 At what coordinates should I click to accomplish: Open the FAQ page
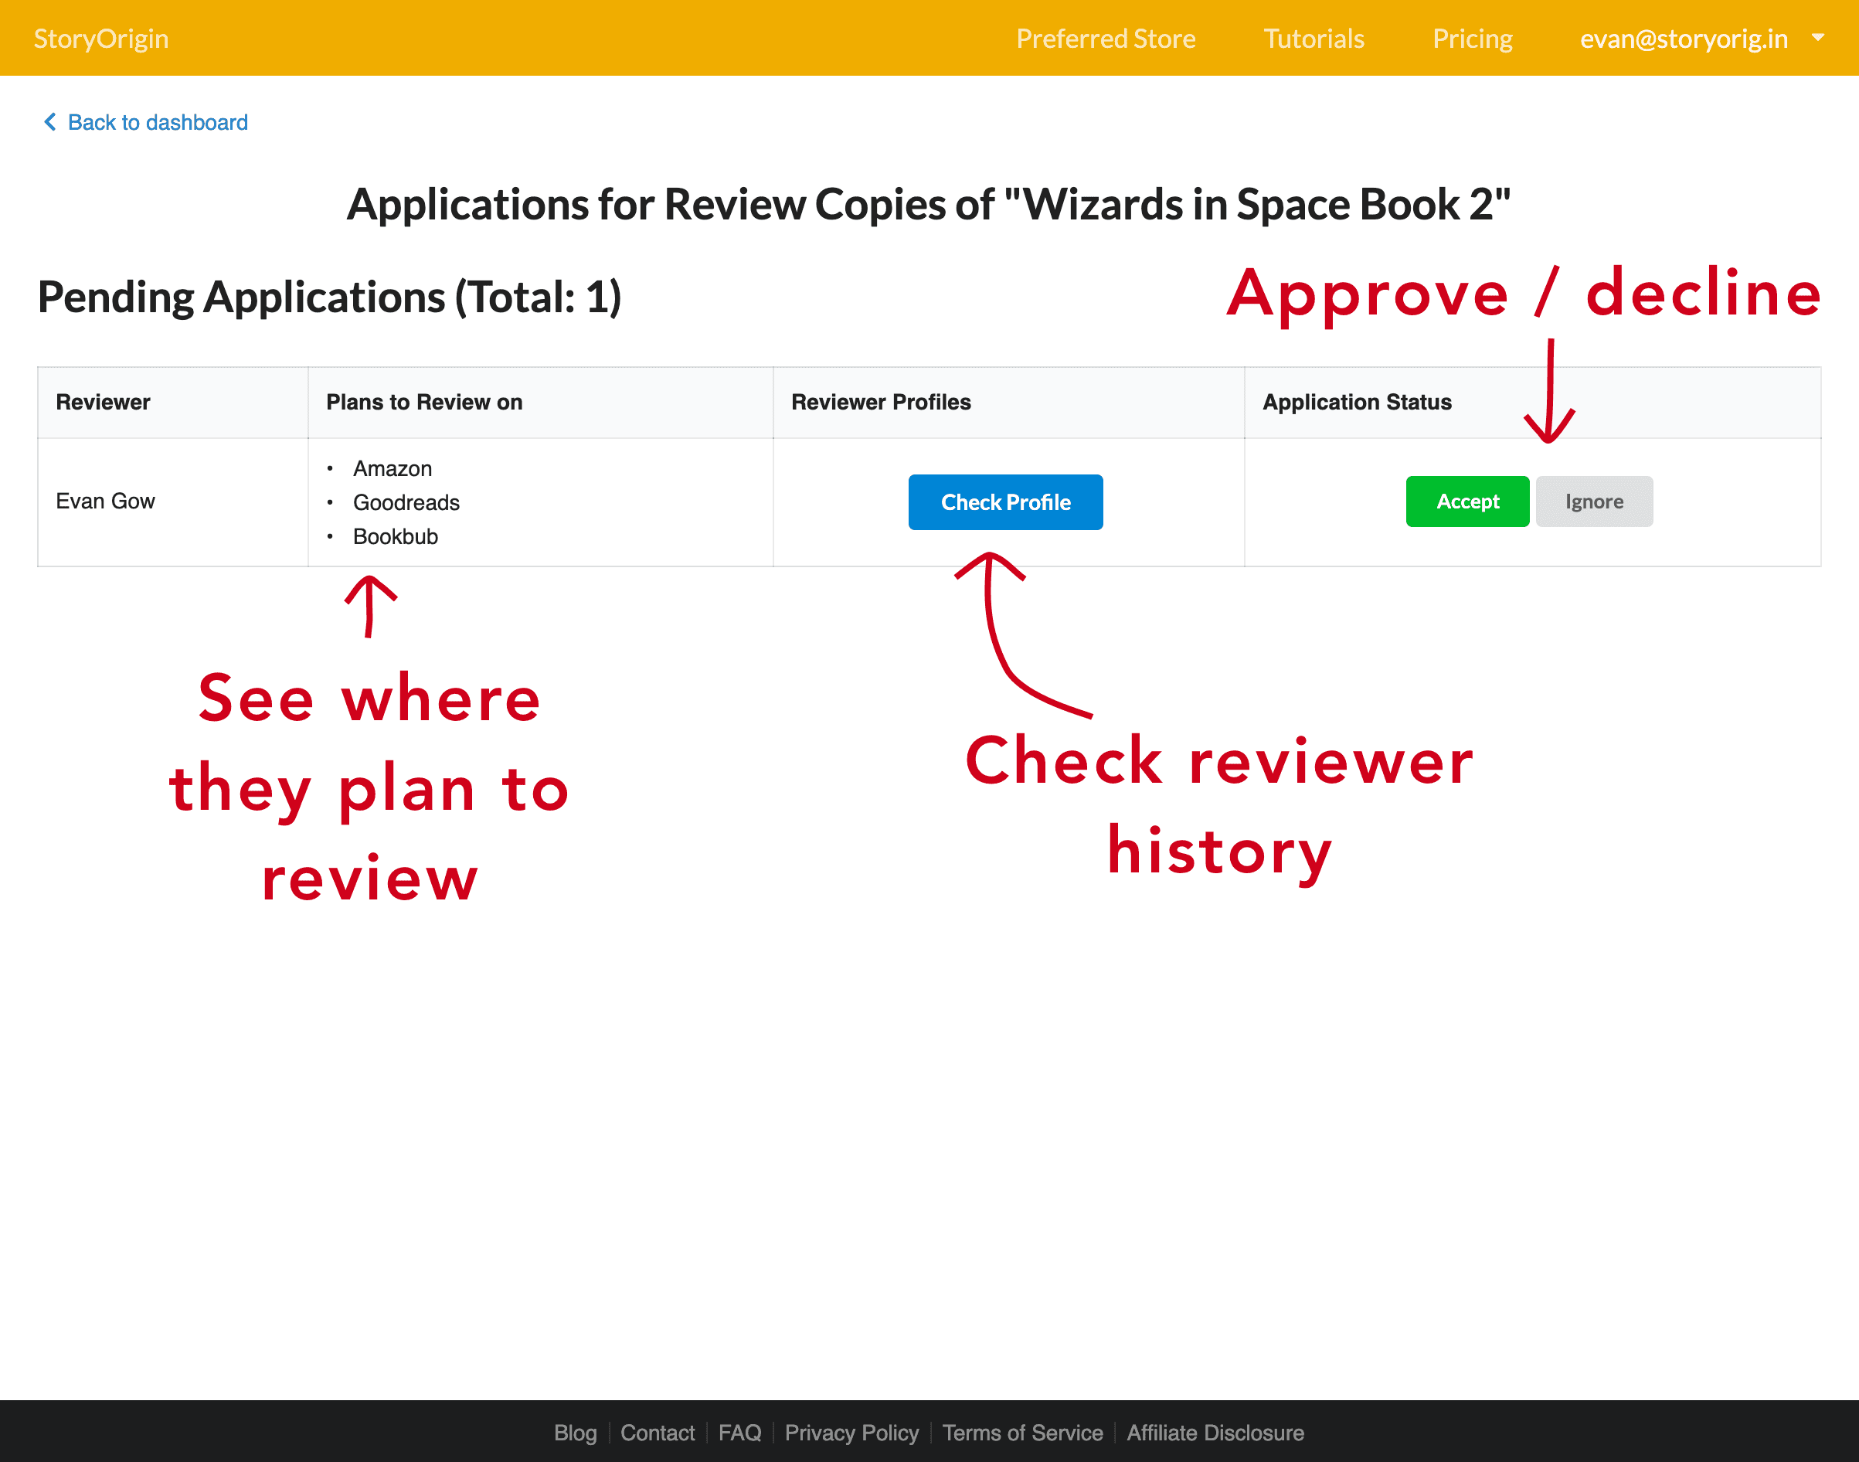click(739, 1433)
